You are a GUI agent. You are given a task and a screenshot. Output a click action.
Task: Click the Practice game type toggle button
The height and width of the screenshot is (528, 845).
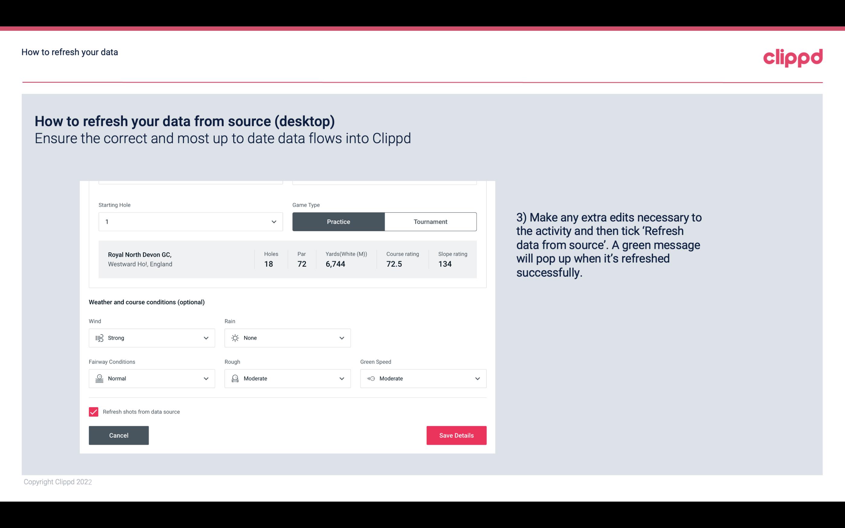(x=338, y=221)
